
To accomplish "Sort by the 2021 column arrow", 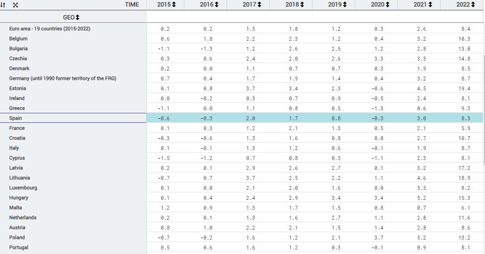I will [x=430, y=5].
